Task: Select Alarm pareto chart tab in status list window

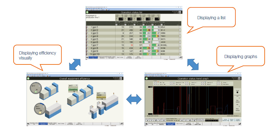Action: click(x=138, y=57)
